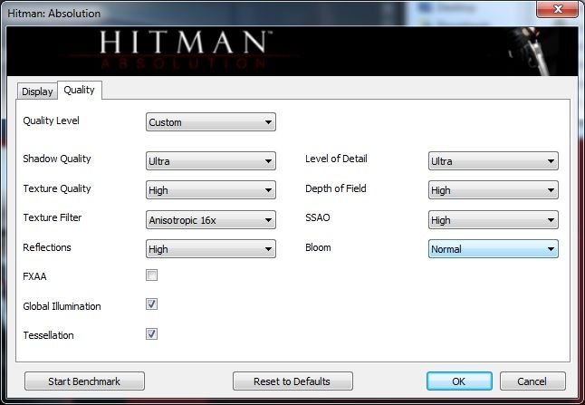Uncheck the Global Illumination checkbox
Screen dimensions: 585x405
tap(151, 304)
